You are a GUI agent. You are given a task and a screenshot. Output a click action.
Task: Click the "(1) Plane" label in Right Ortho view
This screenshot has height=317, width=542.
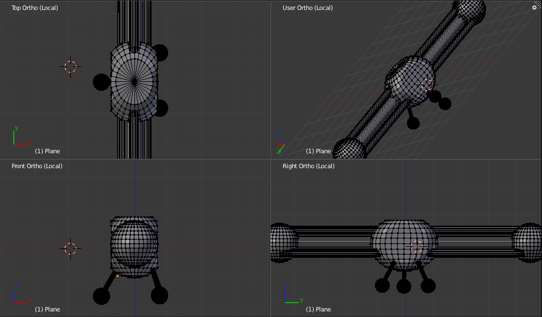[319, 309]
